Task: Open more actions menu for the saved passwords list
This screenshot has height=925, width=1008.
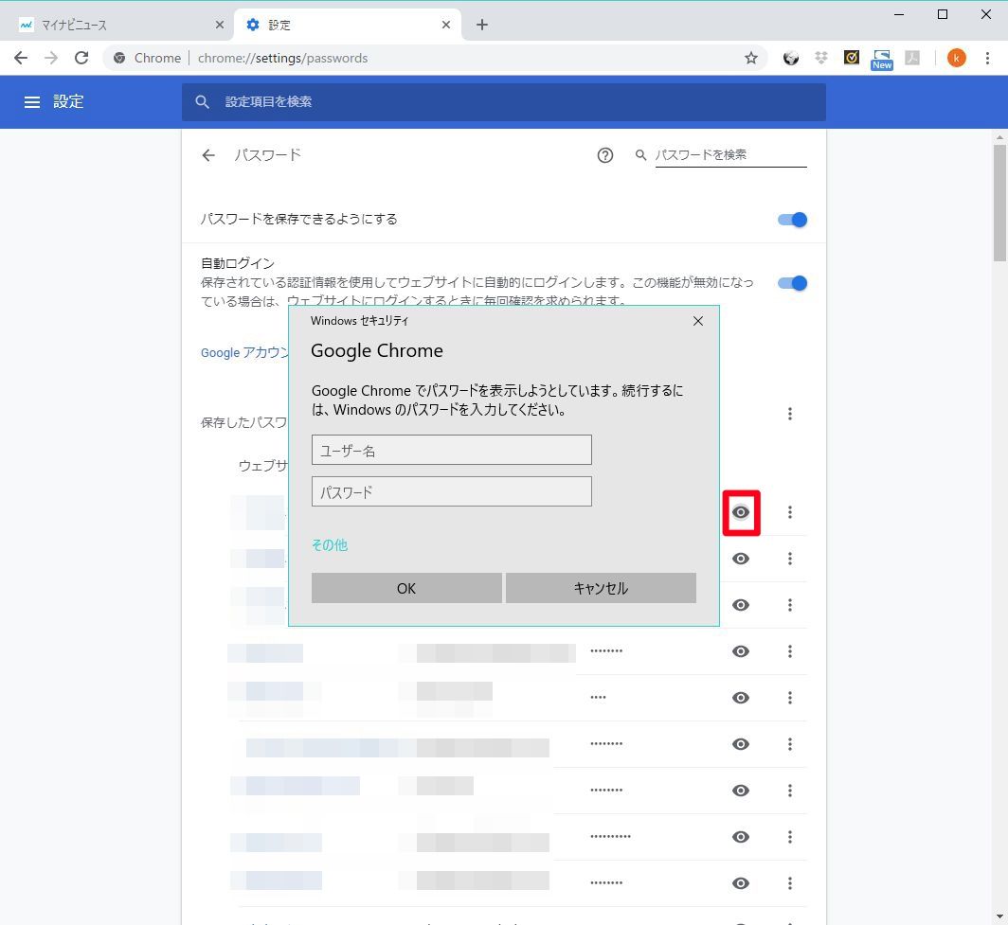Action: (x=790, y=414)
